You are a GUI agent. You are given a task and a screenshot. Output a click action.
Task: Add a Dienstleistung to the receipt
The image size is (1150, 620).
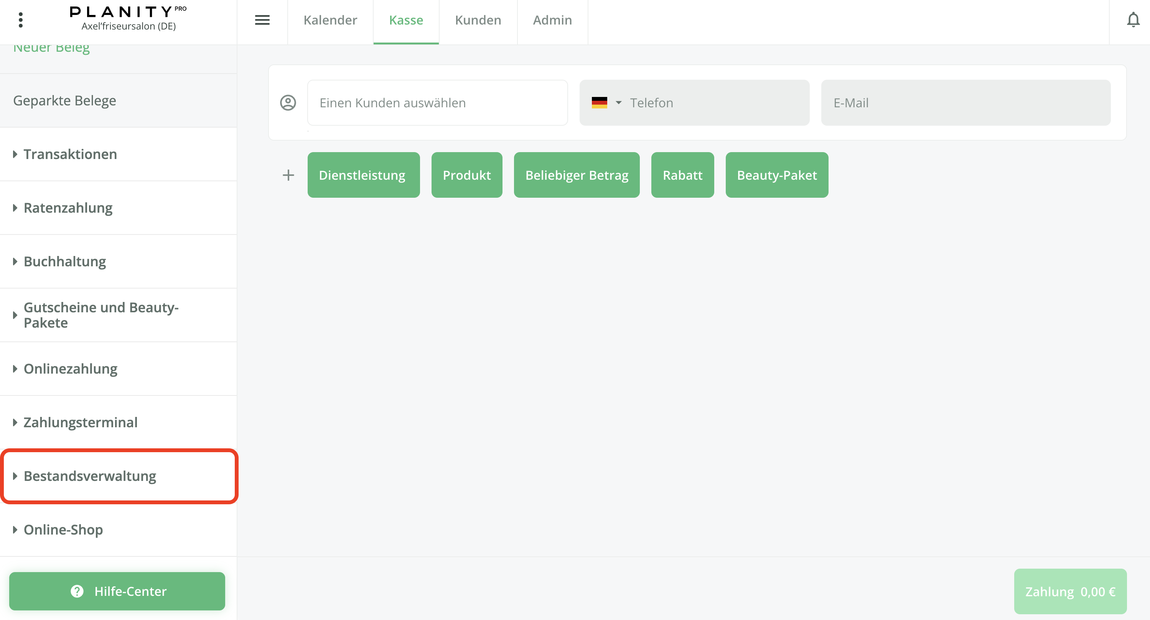pos(363,175)
